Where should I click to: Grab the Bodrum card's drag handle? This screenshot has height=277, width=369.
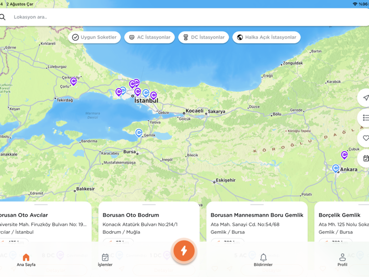point(149,205)
